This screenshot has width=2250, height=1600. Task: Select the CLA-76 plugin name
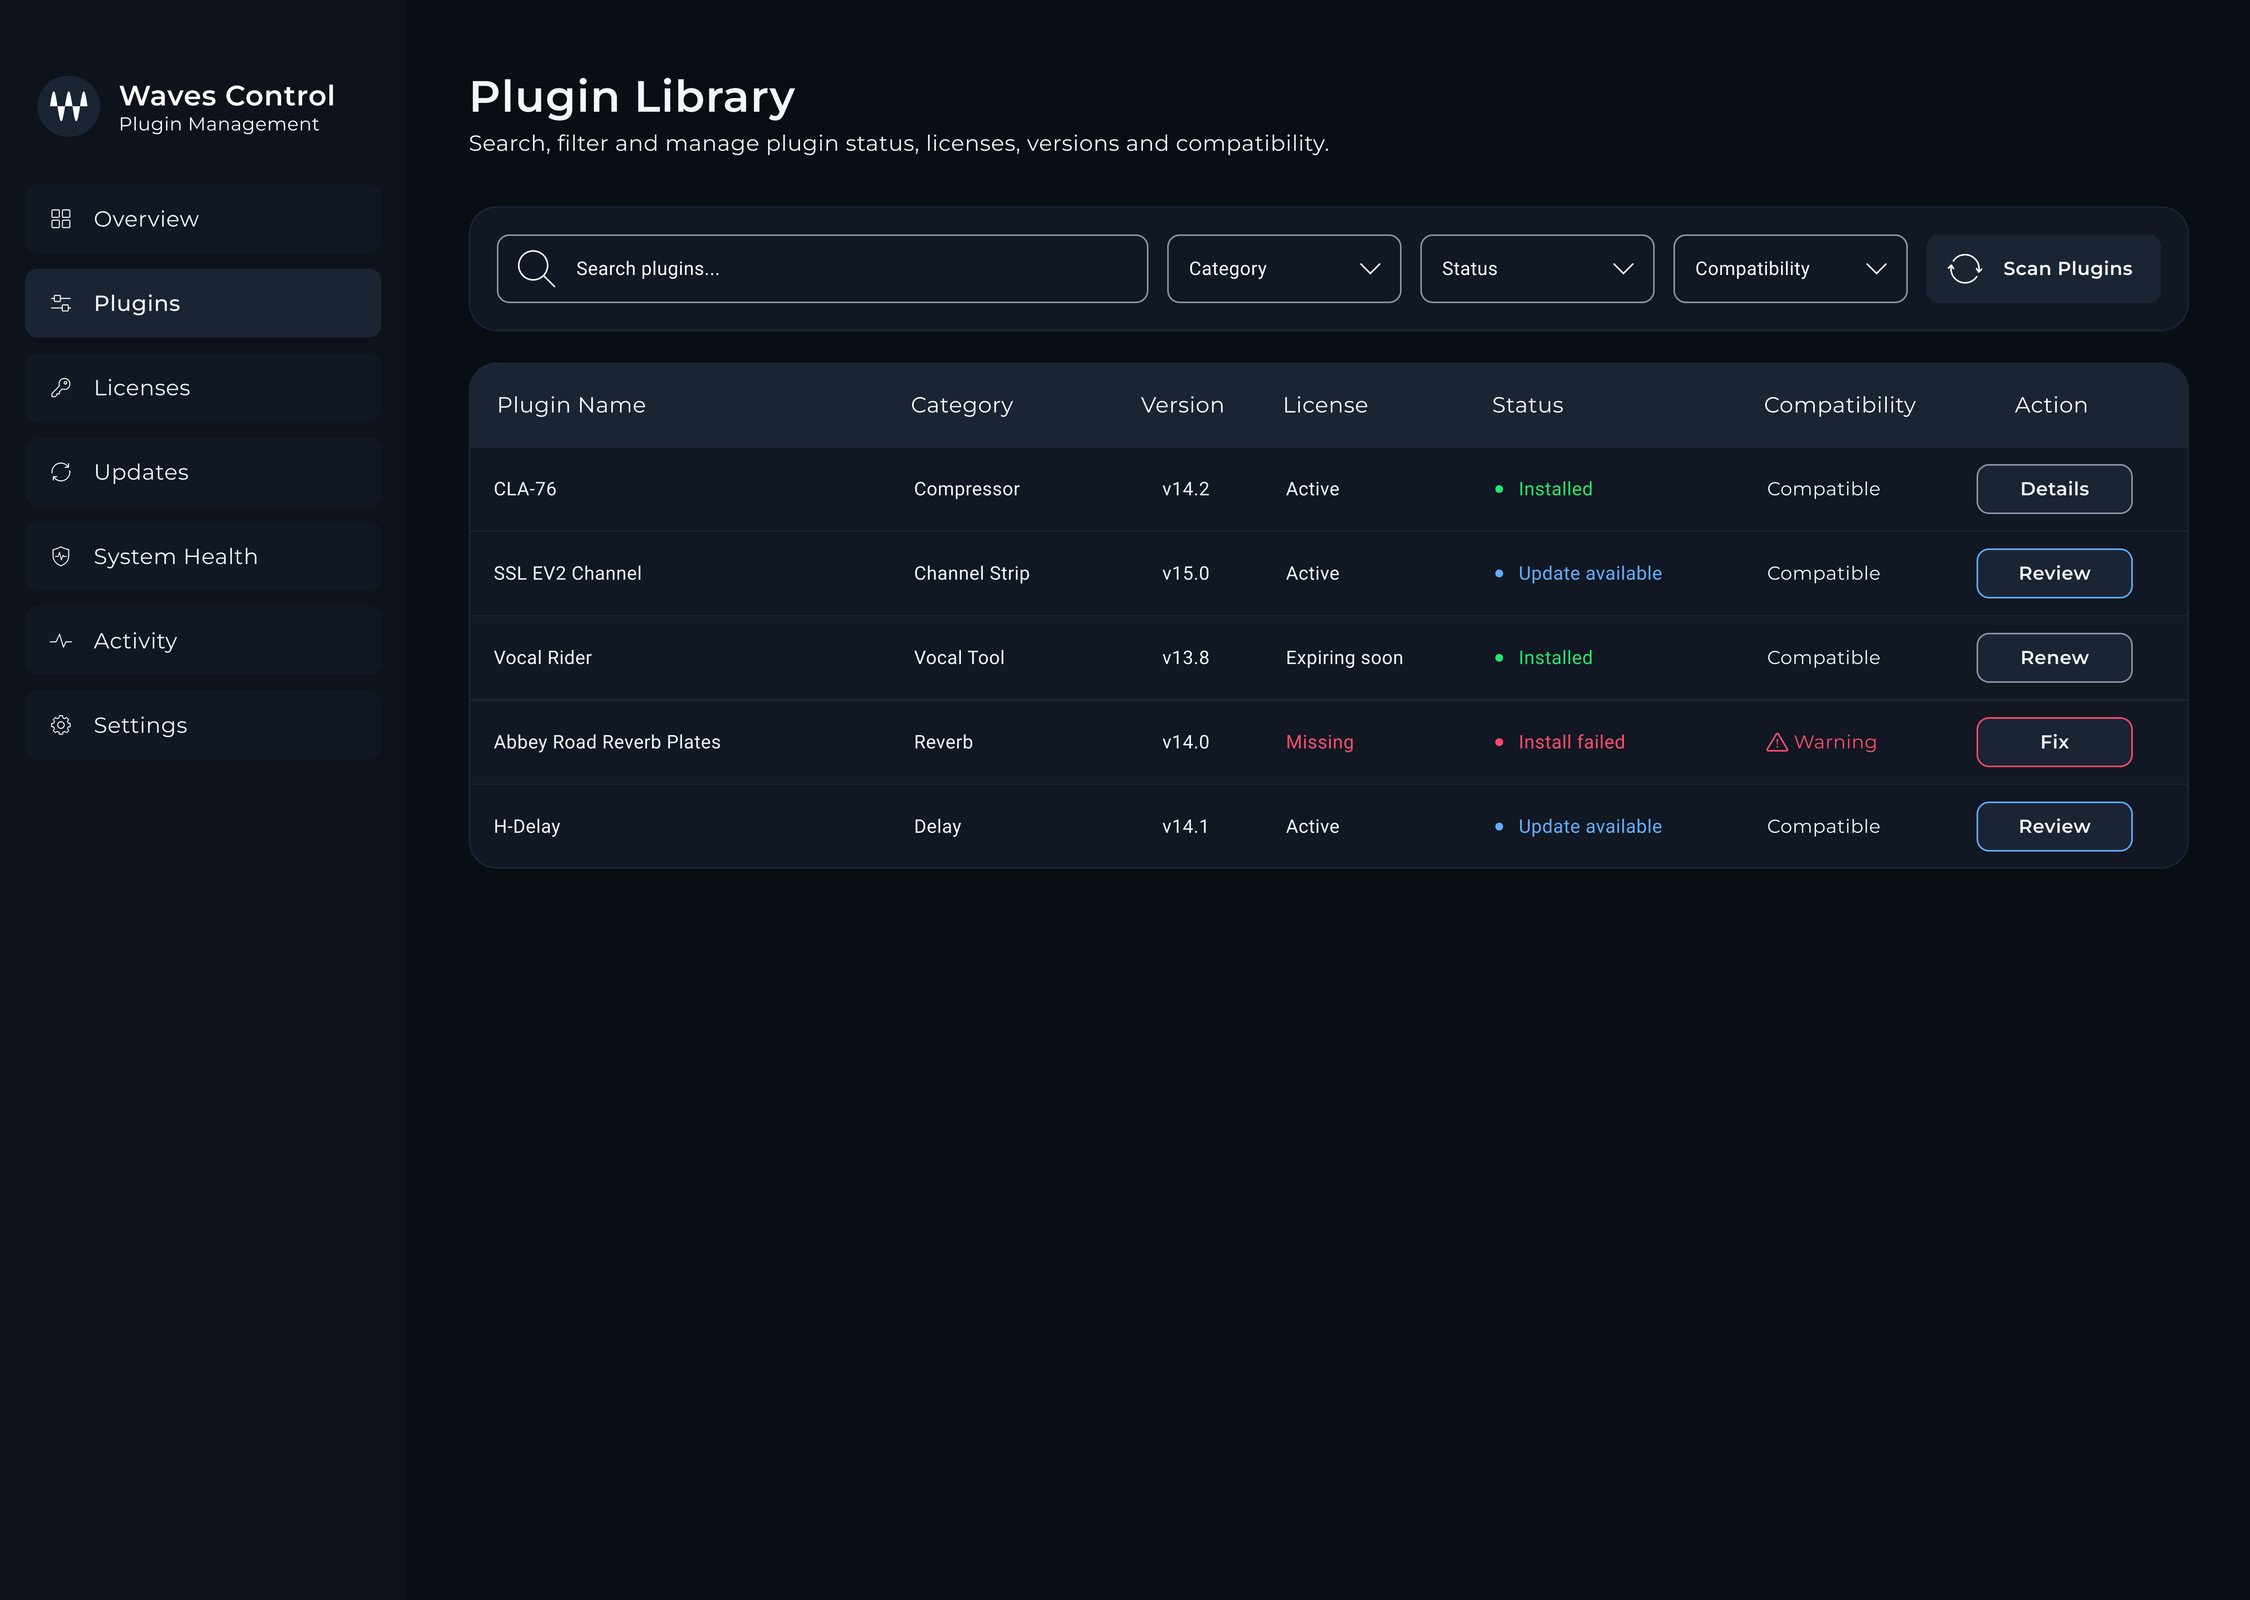525,489
